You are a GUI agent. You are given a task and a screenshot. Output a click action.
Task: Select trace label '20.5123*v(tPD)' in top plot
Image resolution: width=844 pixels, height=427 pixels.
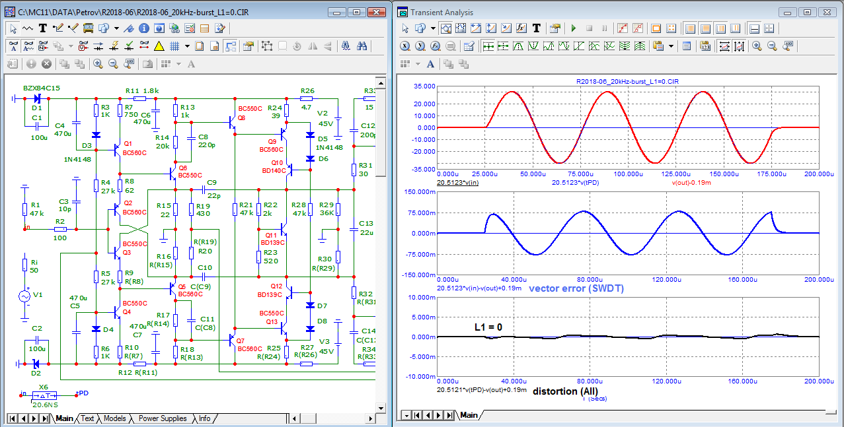point(574,183)
